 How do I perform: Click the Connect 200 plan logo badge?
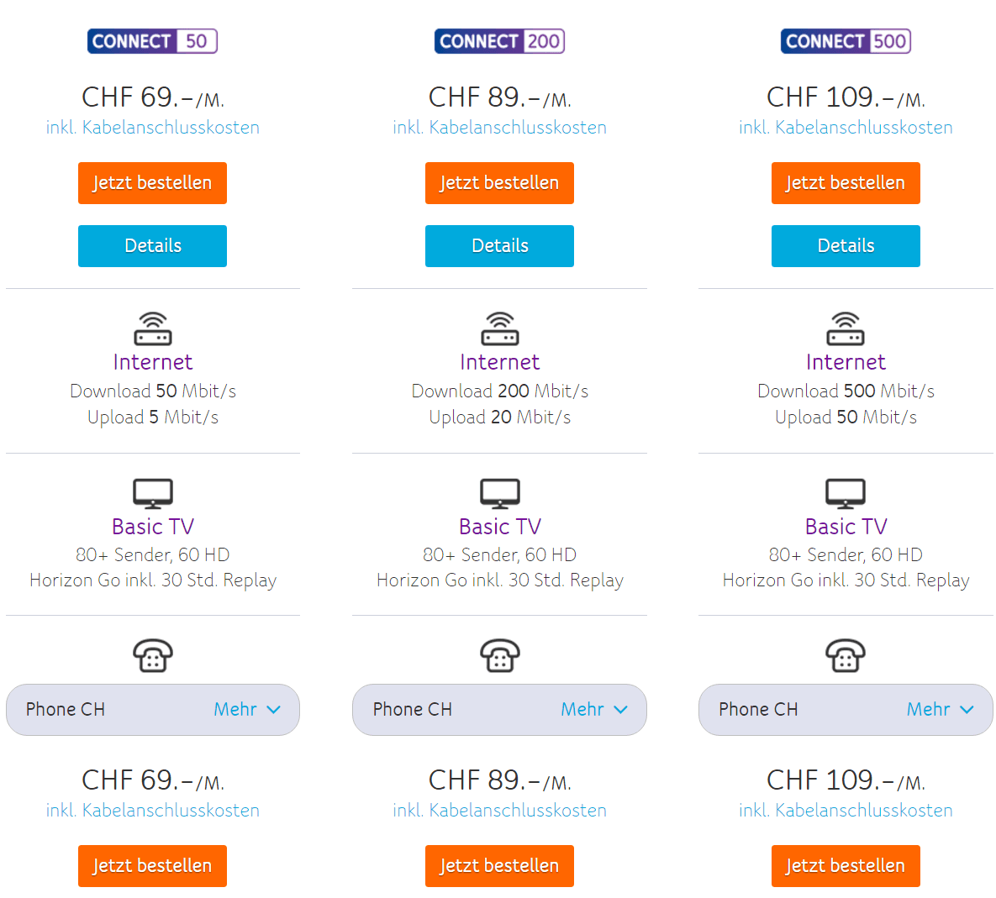tap(499, 41)
